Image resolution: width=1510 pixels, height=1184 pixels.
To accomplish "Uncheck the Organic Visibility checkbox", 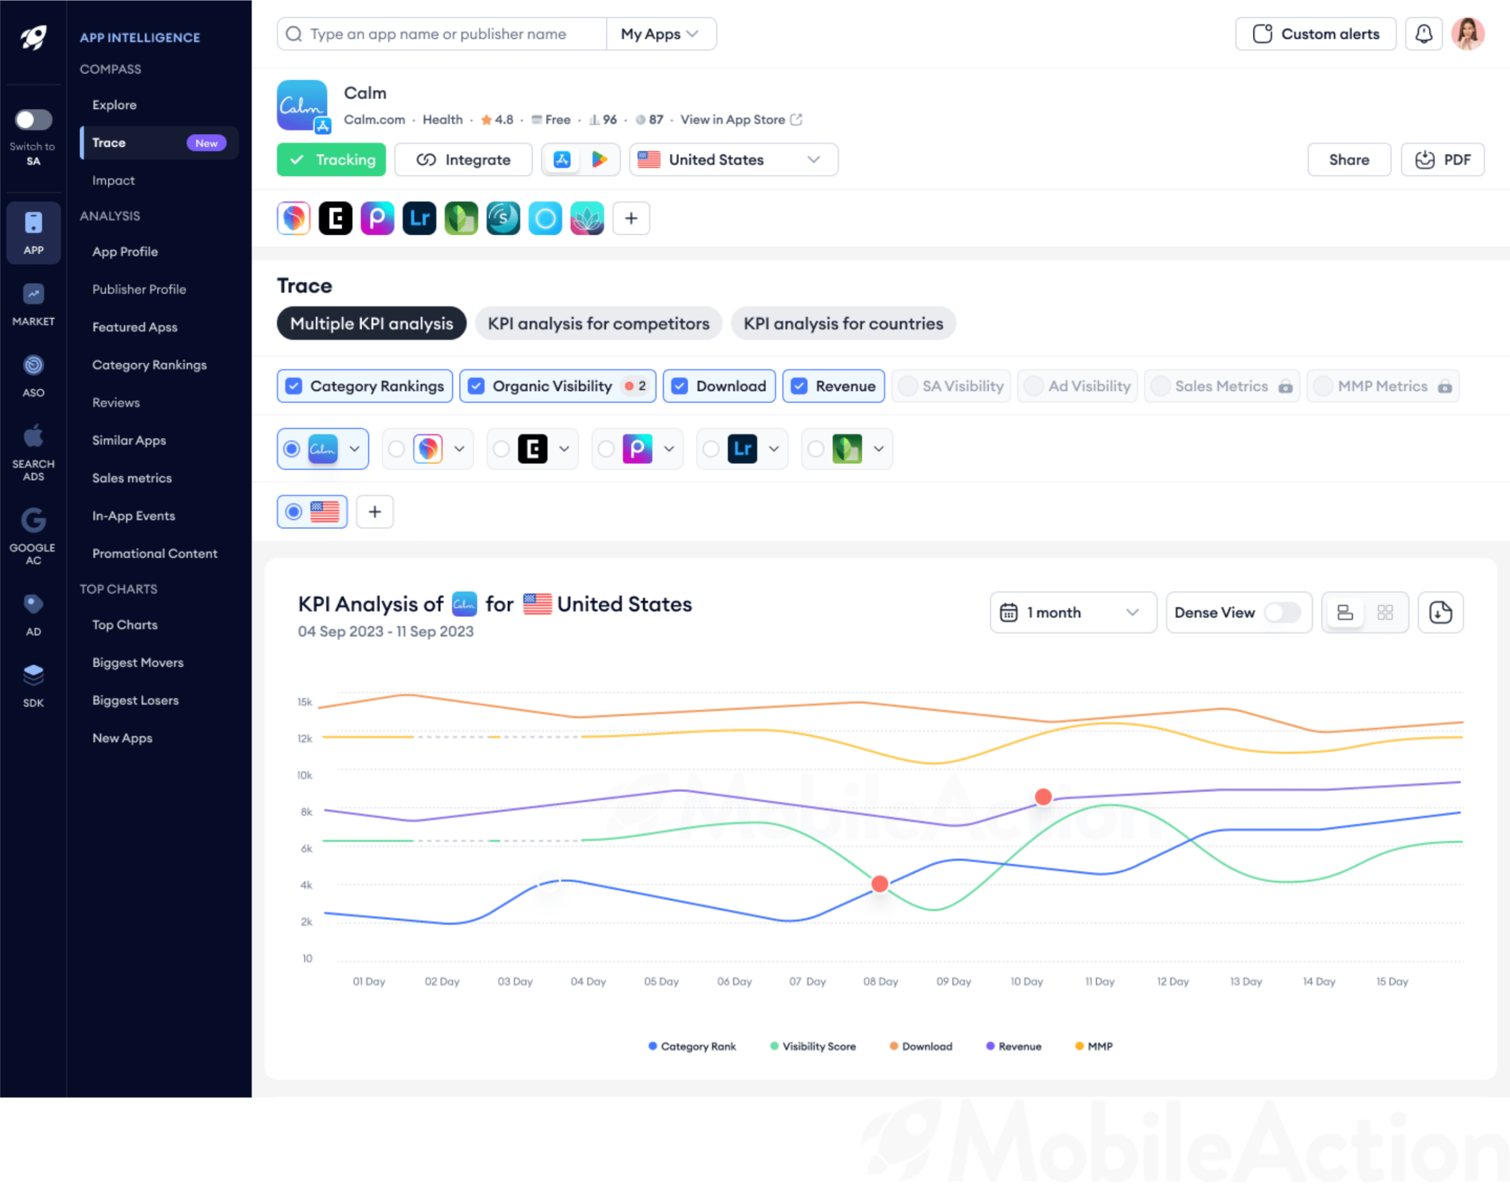I will [x=476, y=386].
